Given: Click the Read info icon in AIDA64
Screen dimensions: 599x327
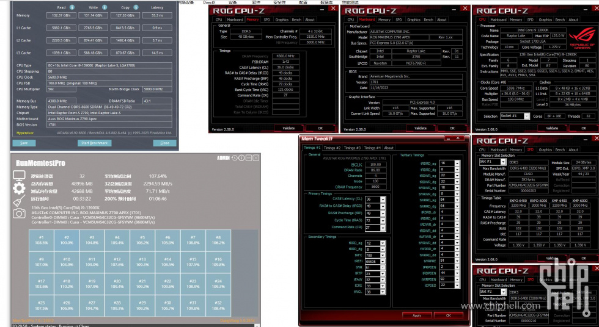Looking at the screenshot, I should coord(72,7).
